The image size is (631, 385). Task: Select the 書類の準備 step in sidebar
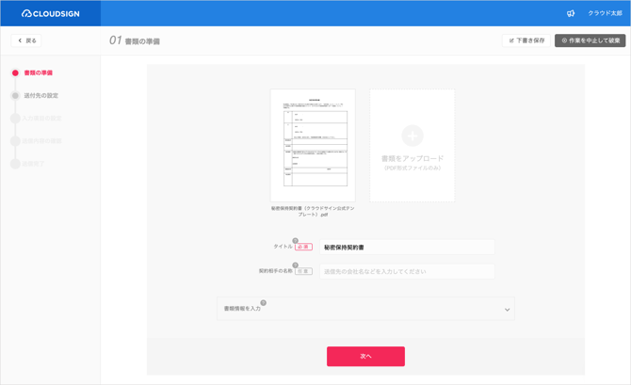click(x=39, y=72)
